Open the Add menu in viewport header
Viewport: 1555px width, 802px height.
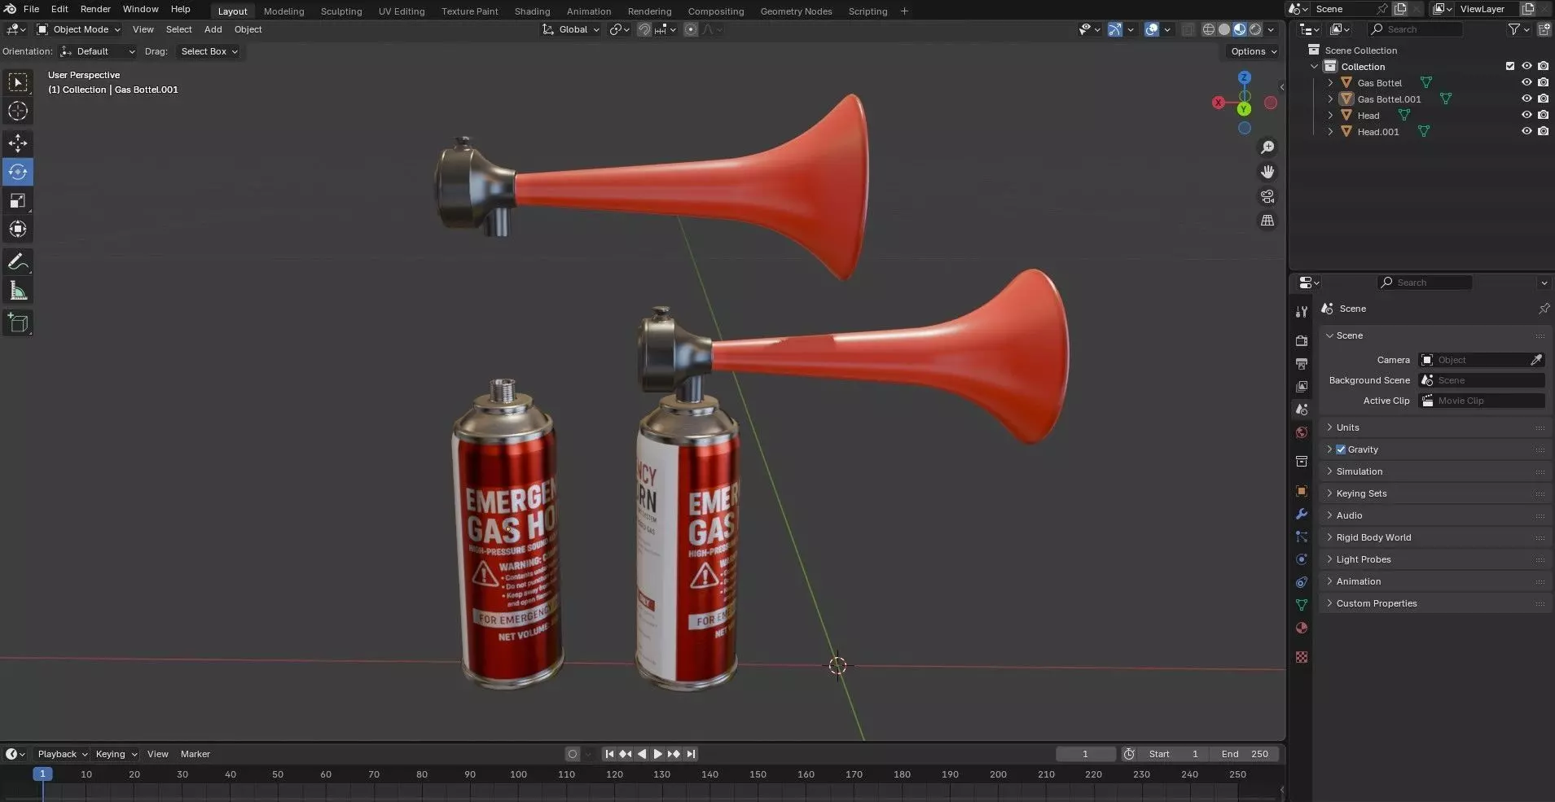point(213,29)
